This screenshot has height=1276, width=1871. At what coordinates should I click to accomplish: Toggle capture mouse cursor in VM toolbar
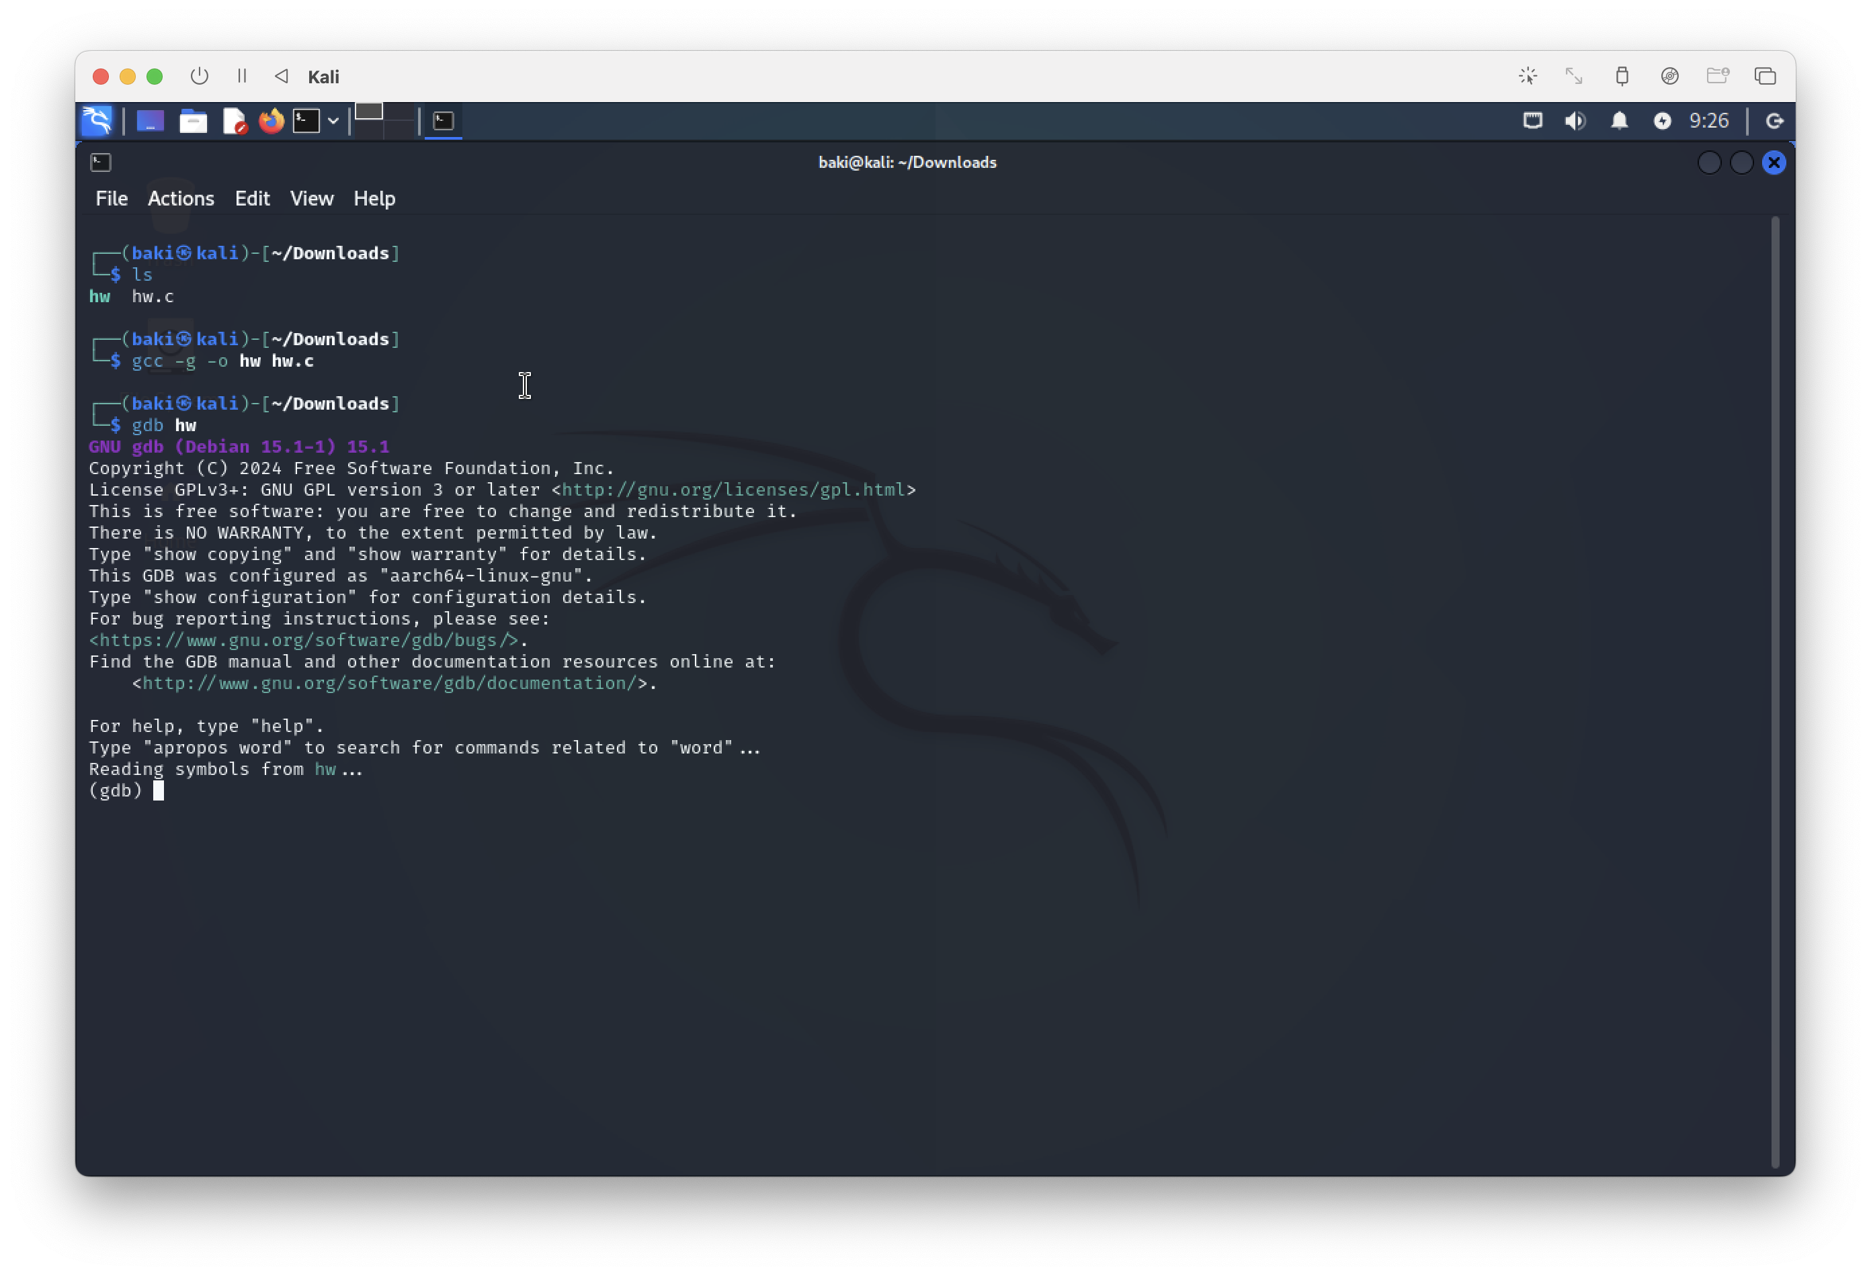pyautogui.click(x=1527, y=76)
